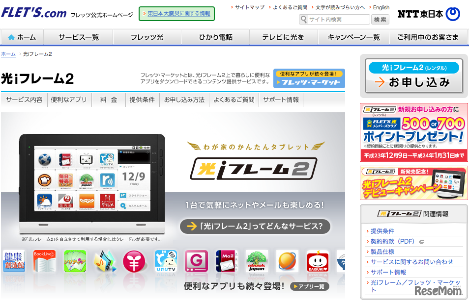The height and width of the screenshot is (302, 469).
Task: Click the niconico TV icon on tablet screen
Action: tap(86, 160)
